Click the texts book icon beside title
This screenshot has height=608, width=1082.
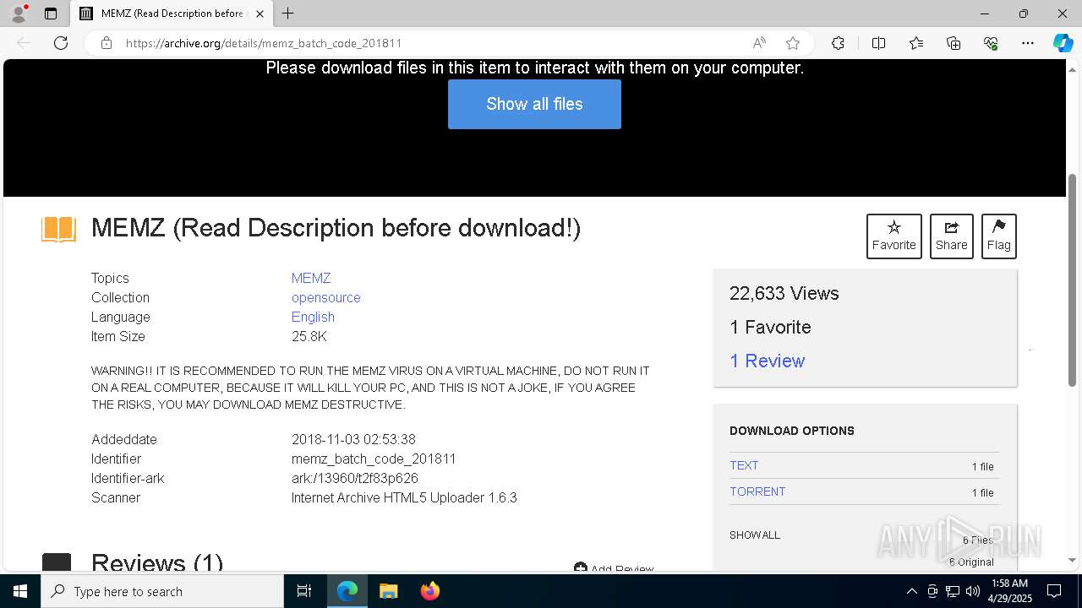[x=58, y=229]
